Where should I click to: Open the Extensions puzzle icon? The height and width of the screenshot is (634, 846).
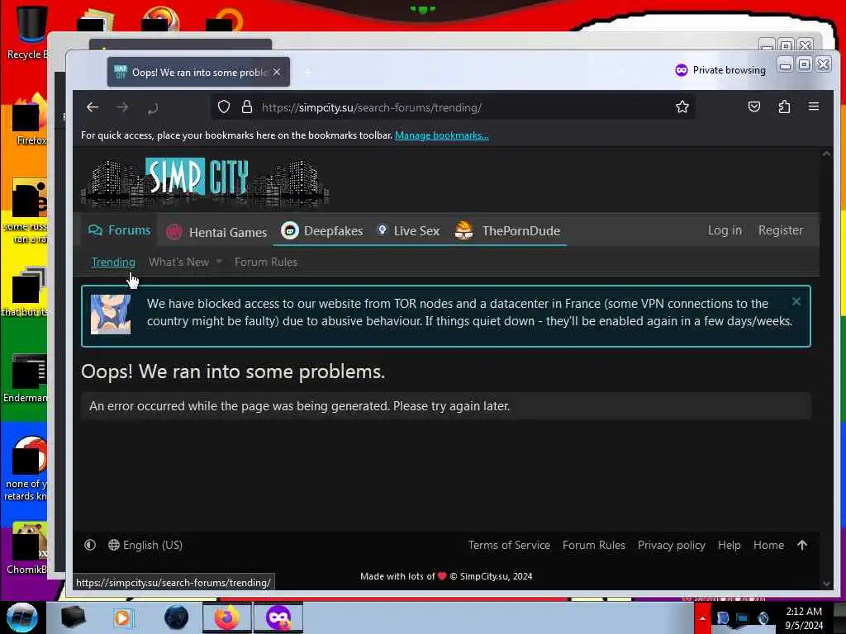tap(784, 106)
